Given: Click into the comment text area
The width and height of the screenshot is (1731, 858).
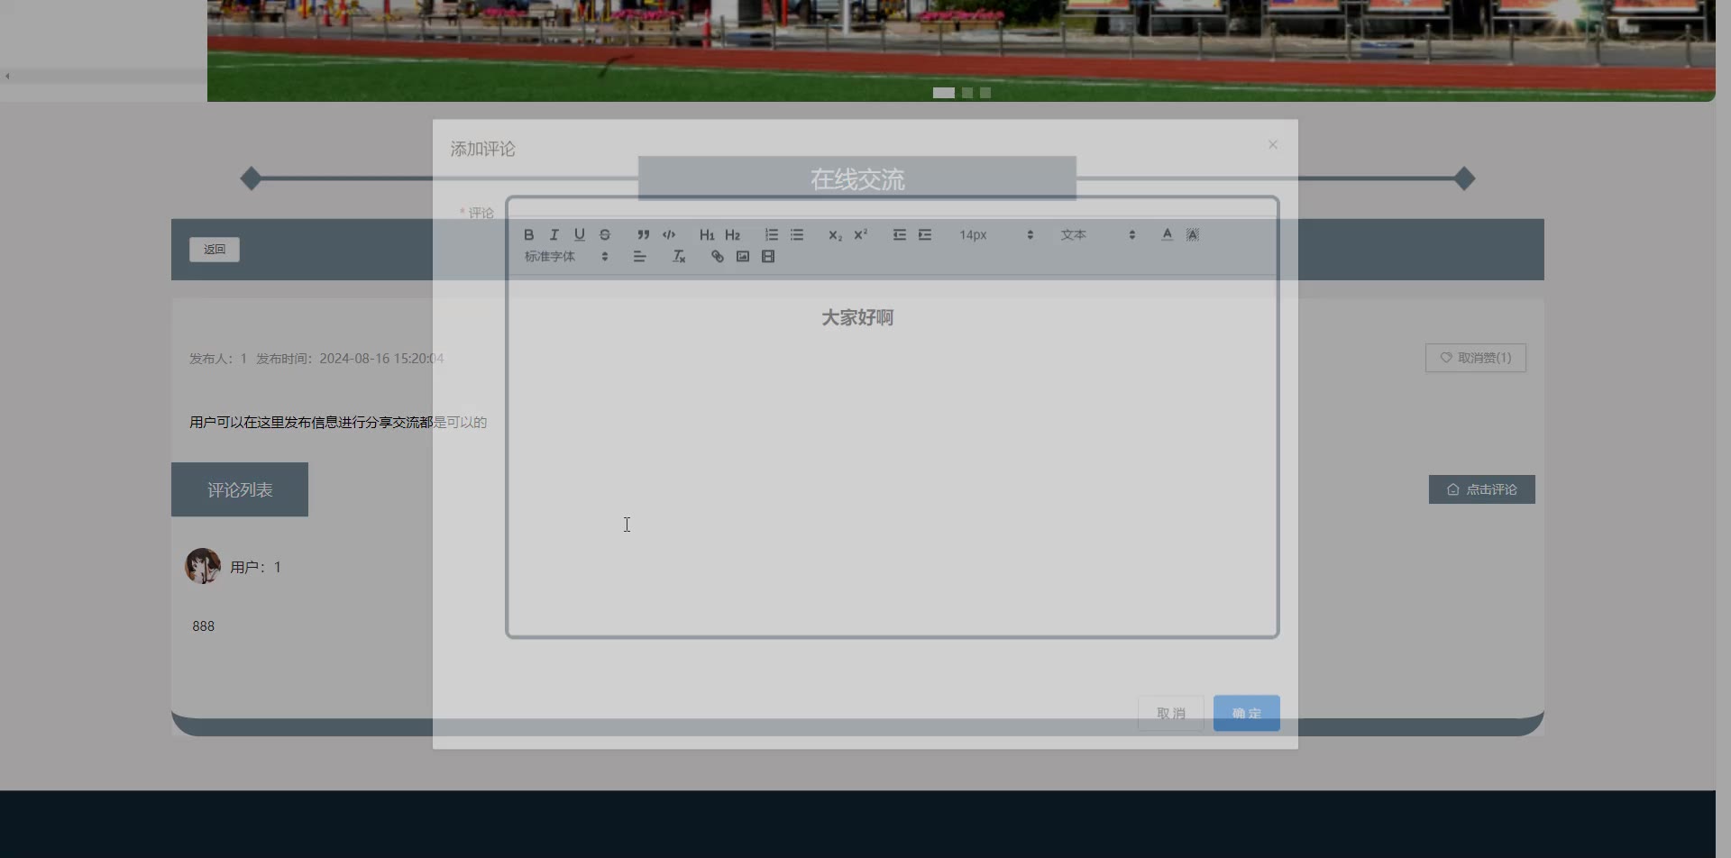Looking at the screenshot, I should coord(893,455).
